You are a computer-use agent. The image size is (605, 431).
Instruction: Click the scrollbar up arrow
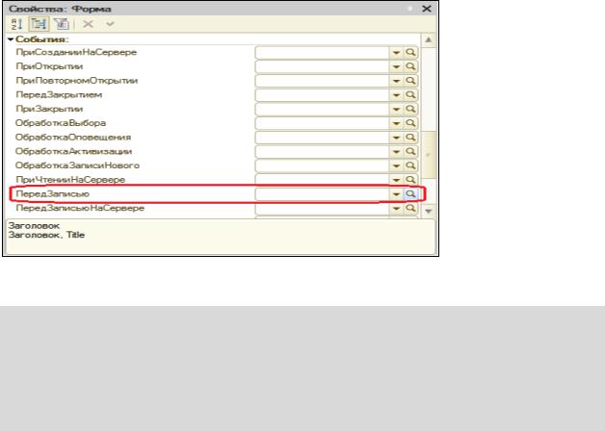(429, 40)
